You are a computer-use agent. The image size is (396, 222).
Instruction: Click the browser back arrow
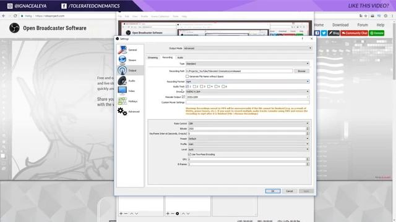click(x=4, y=15)
